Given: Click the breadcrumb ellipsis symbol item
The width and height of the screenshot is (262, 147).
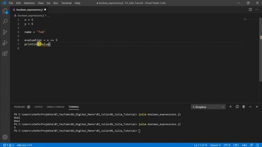Looking at the screenshot, I should point(48,16).
